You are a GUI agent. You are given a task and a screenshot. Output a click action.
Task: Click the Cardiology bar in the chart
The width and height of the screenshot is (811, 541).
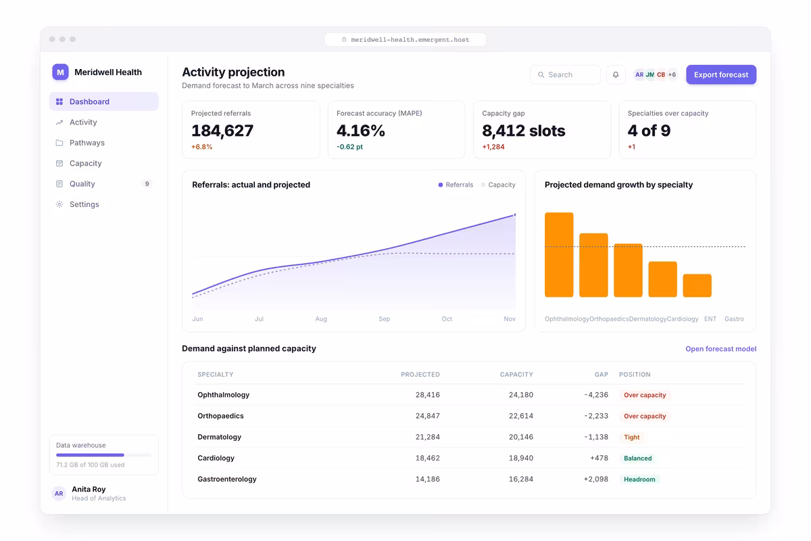coord(662,279)
